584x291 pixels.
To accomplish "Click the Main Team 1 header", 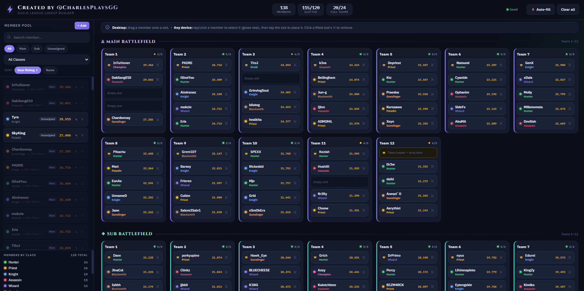I will [111, 54].
